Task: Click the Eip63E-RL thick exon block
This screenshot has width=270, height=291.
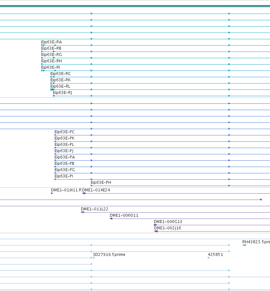Action: click(52, 90)
